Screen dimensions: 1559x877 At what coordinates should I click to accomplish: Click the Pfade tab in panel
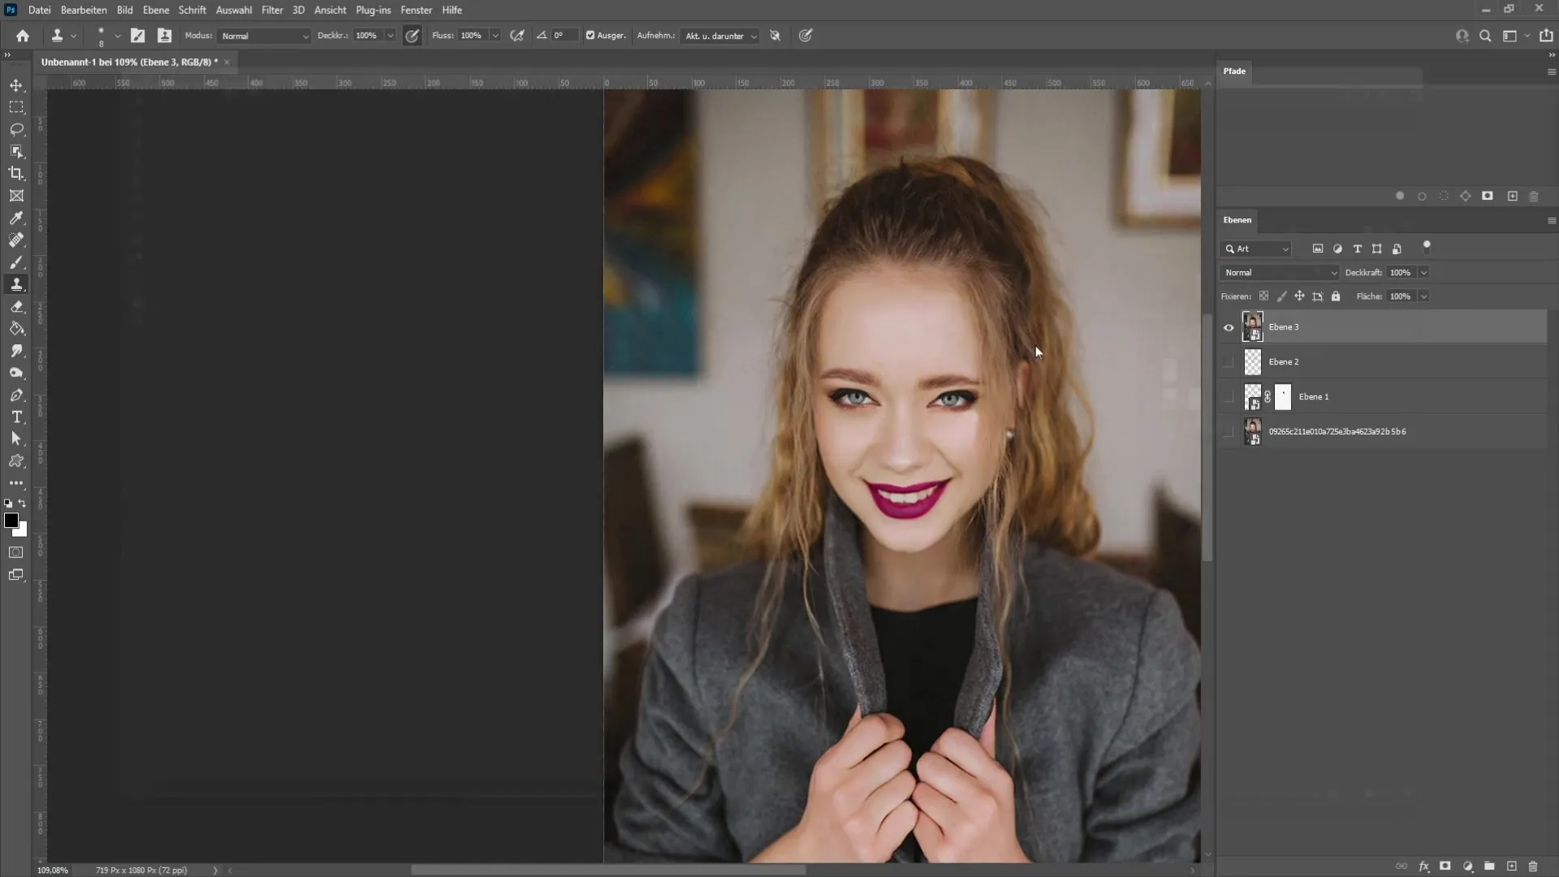click(x=1237, y=71)
